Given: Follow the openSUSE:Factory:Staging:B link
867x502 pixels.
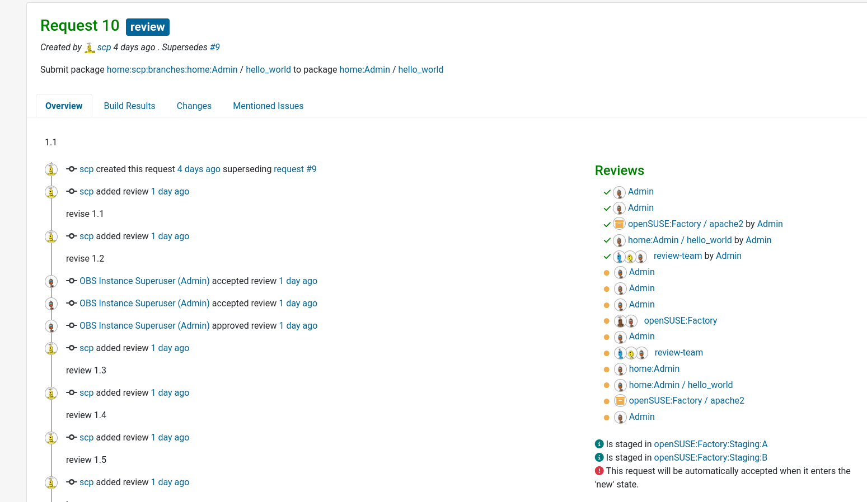Looking at the screenshot, I should (x=710, y=457).
